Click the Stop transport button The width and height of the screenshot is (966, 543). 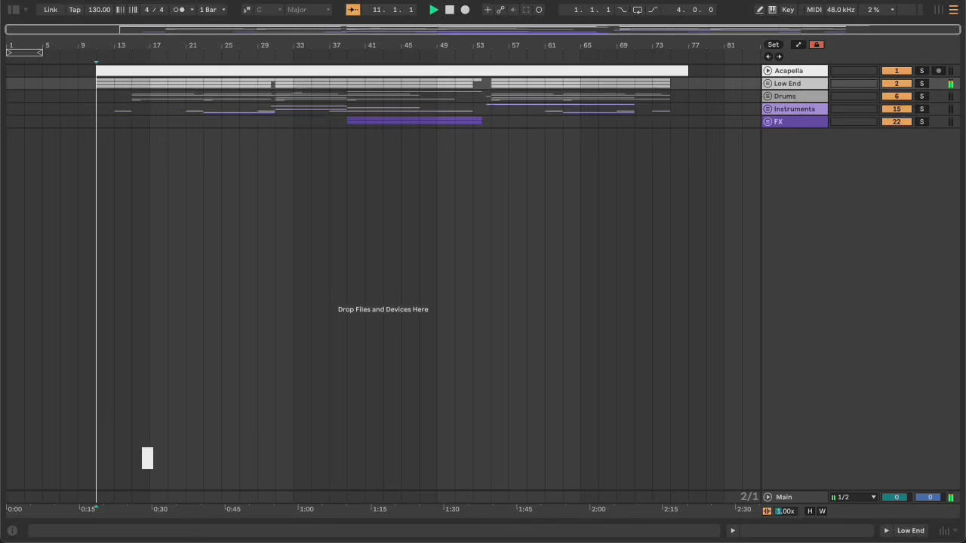click(450, 10)
